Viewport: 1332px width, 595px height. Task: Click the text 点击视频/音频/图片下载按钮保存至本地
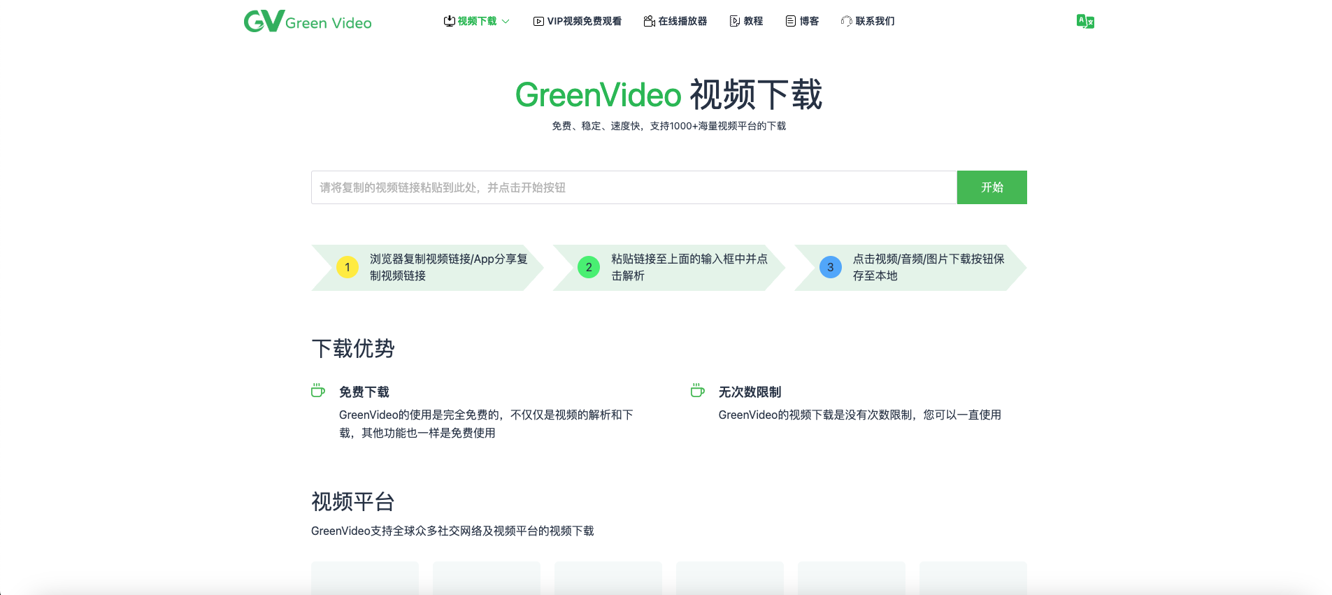pos(929,267)
